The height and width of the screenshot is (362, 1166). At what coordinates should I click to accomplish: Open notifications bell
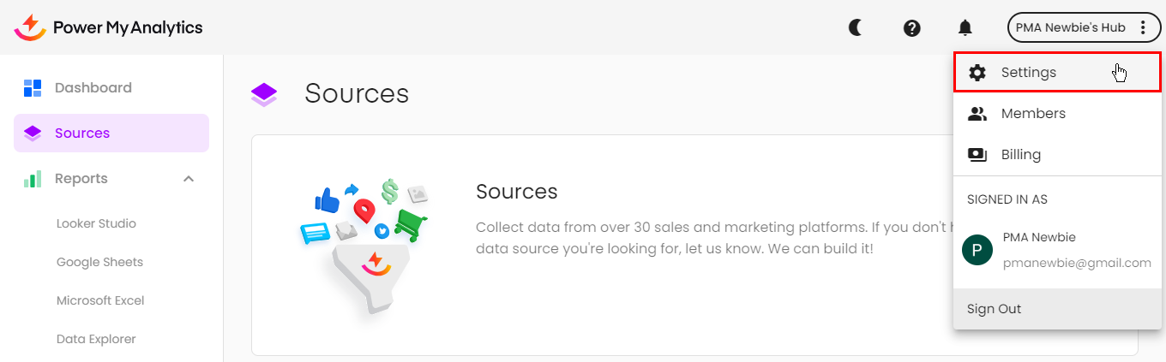[x=965, y=28]
